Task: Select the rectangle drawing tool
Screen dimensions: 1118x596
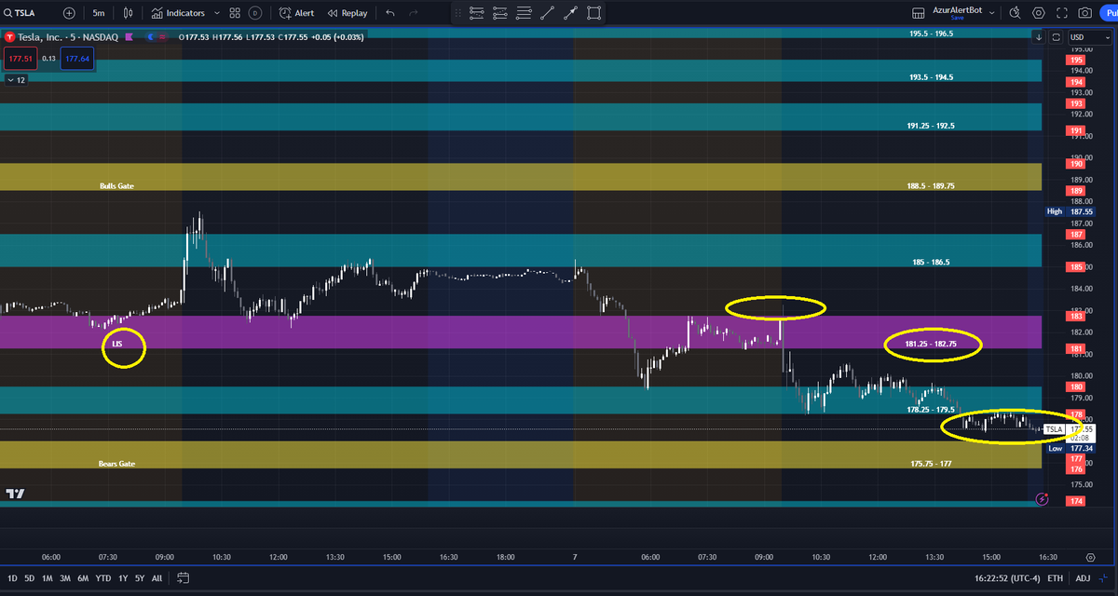Action: point(593,13)
